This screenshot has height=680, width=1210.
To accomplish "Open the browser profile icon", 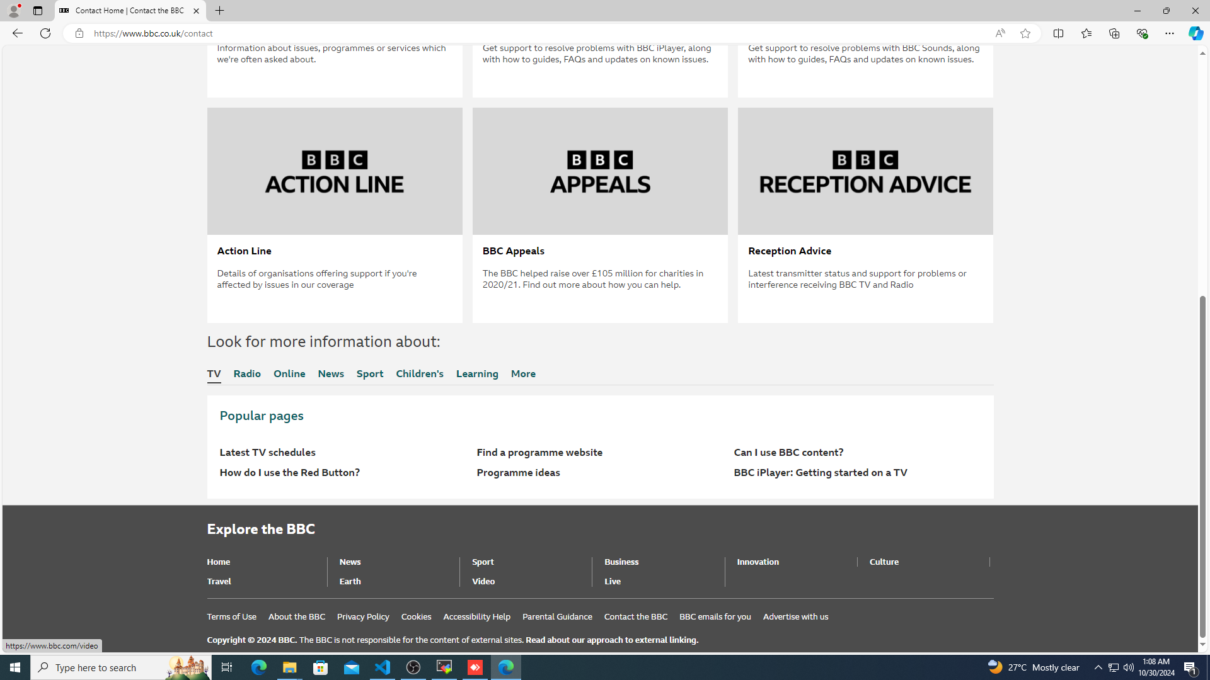I will [13, 11].
